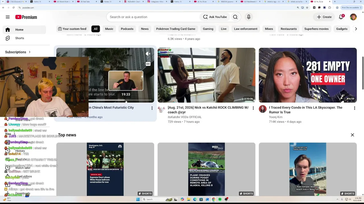Image resolution: width=364 pixels, height=204 pixels.
Task: Visit the itsKatchii VODs OFFICIAL channel
Action: click(x=185, y=117)
